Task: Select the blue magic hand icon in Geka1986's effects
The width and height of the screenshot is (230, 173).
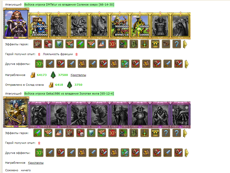Action: tap(59, 133)
